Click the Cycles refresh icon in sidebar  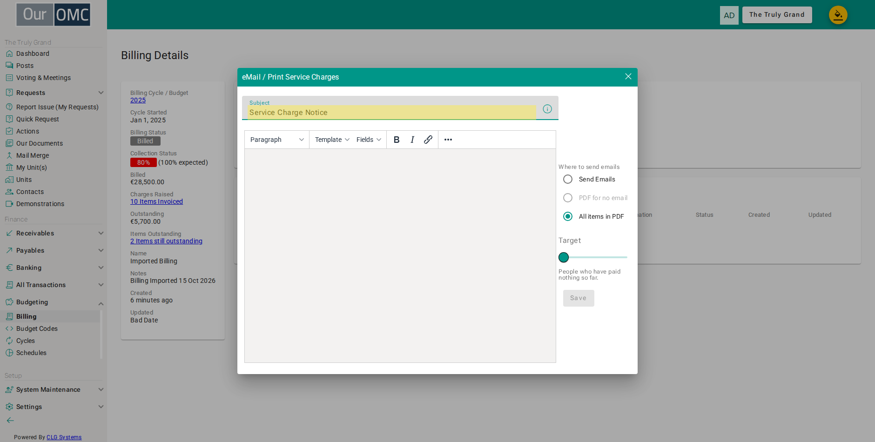pyautogui.click(x=9, y=341)
